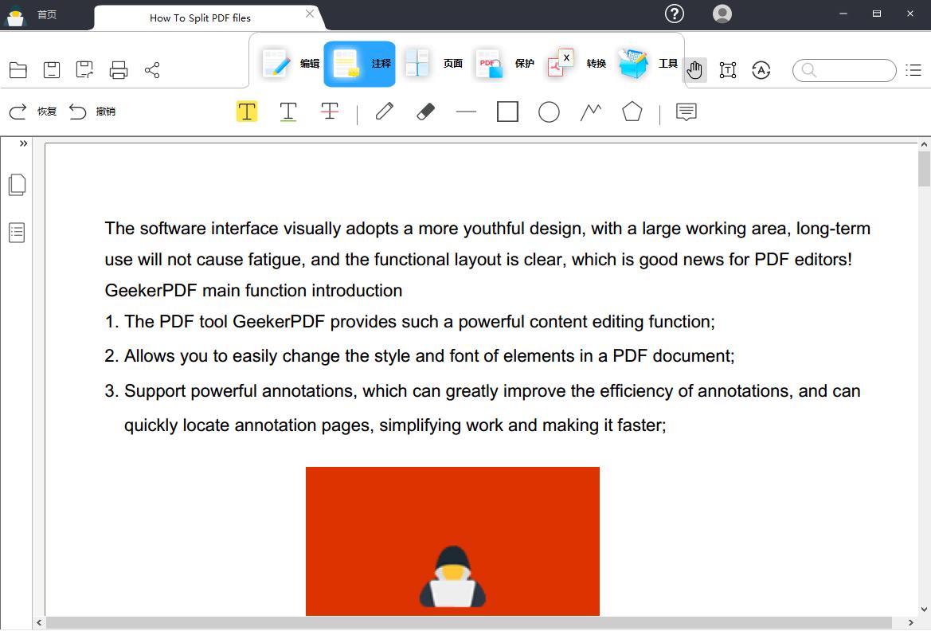Image resolution: width=931 pixels, height=631 pixels.
Task: Open the page thumbnails panel
Action: pos(17,185)
